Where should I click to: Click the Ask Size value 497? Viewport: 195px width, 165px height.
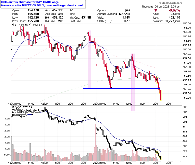pyautogui.click(x=61, y=14)
